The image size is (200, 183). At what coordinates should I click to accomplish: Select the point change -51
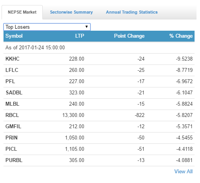pos(141,149)
